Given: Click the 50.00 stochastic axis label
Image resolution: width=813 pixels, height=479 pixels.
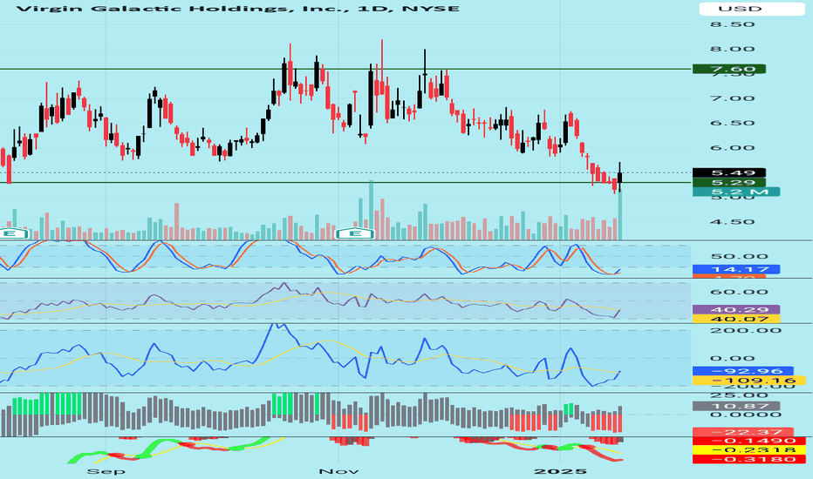Looking at the screenshot, I should point(739,257).
